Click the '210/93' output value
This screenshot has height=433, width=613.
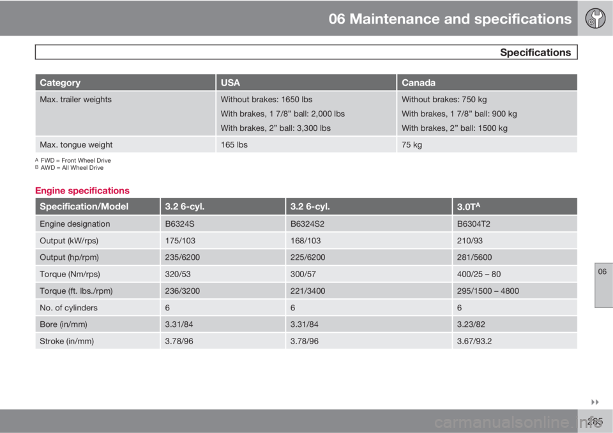click(469, 241)
